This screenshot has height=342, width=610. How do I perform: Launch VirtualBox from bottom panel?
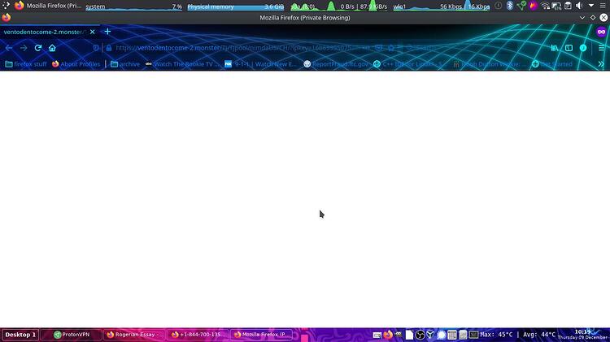pyautogui.click(x=430, y=335)
